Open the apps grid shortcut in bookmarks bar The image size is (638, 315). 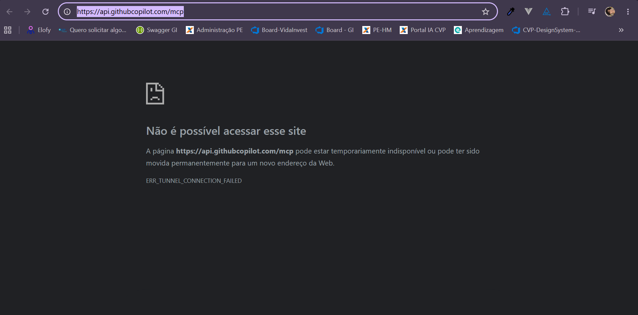point(8,30)
